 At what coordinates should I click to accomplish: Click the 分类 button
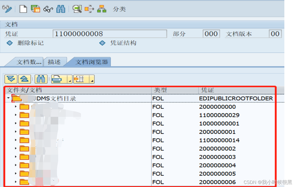(x=119, y=9)
